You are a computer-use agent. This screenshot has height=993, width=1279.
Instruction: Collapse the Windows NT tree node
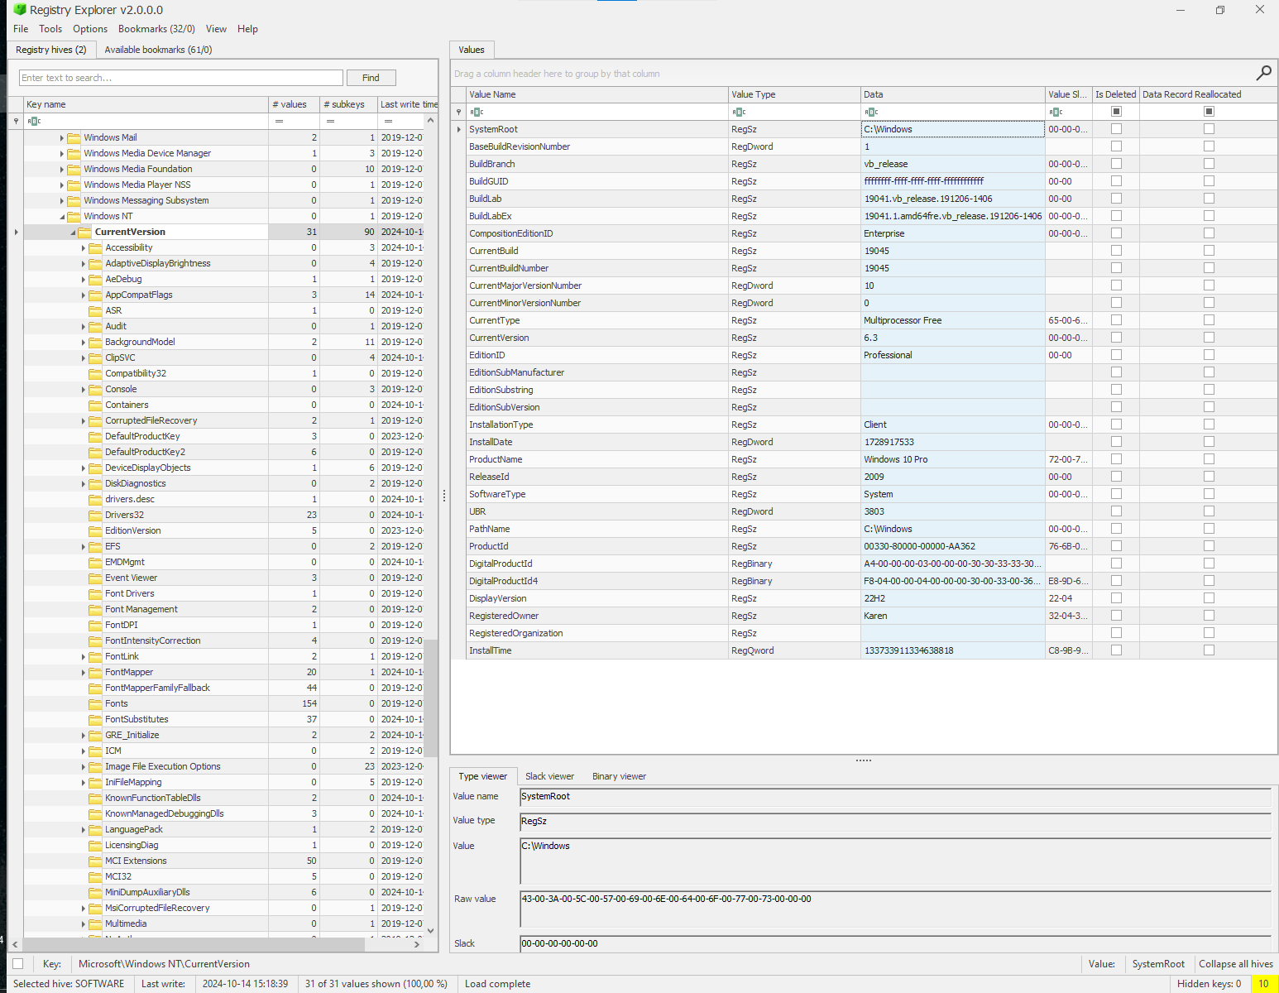(62, 217)
